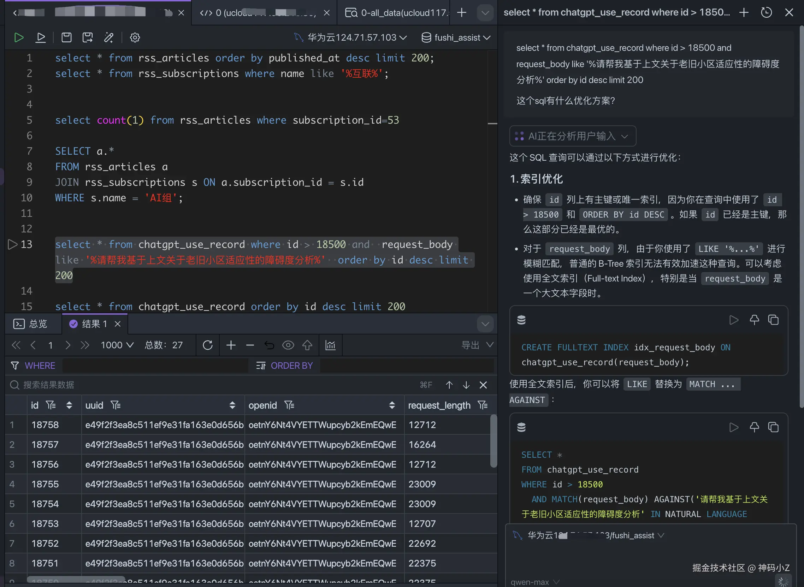
Task: Click the save query icon
Action: coord(66,37)
